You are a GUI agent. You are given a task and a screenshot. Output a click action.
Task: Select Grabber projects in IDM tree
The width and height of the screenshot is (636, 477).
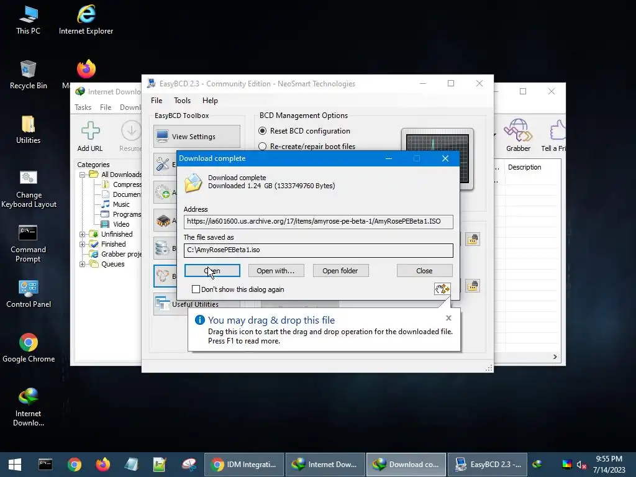point(121,254)
